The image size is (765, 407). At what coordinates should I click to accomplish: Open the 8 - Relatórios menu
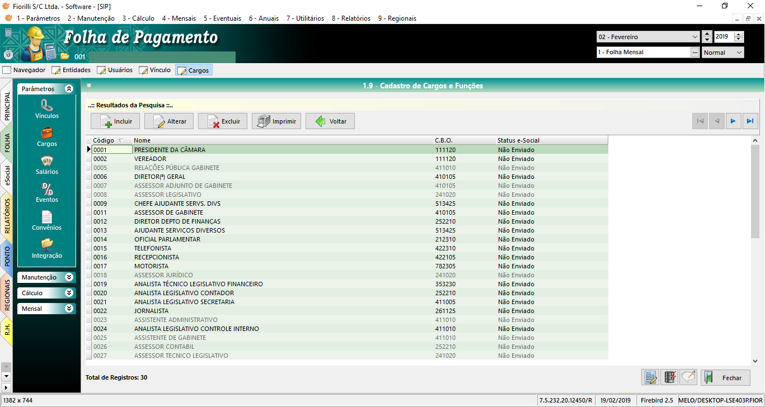(351, 18)
